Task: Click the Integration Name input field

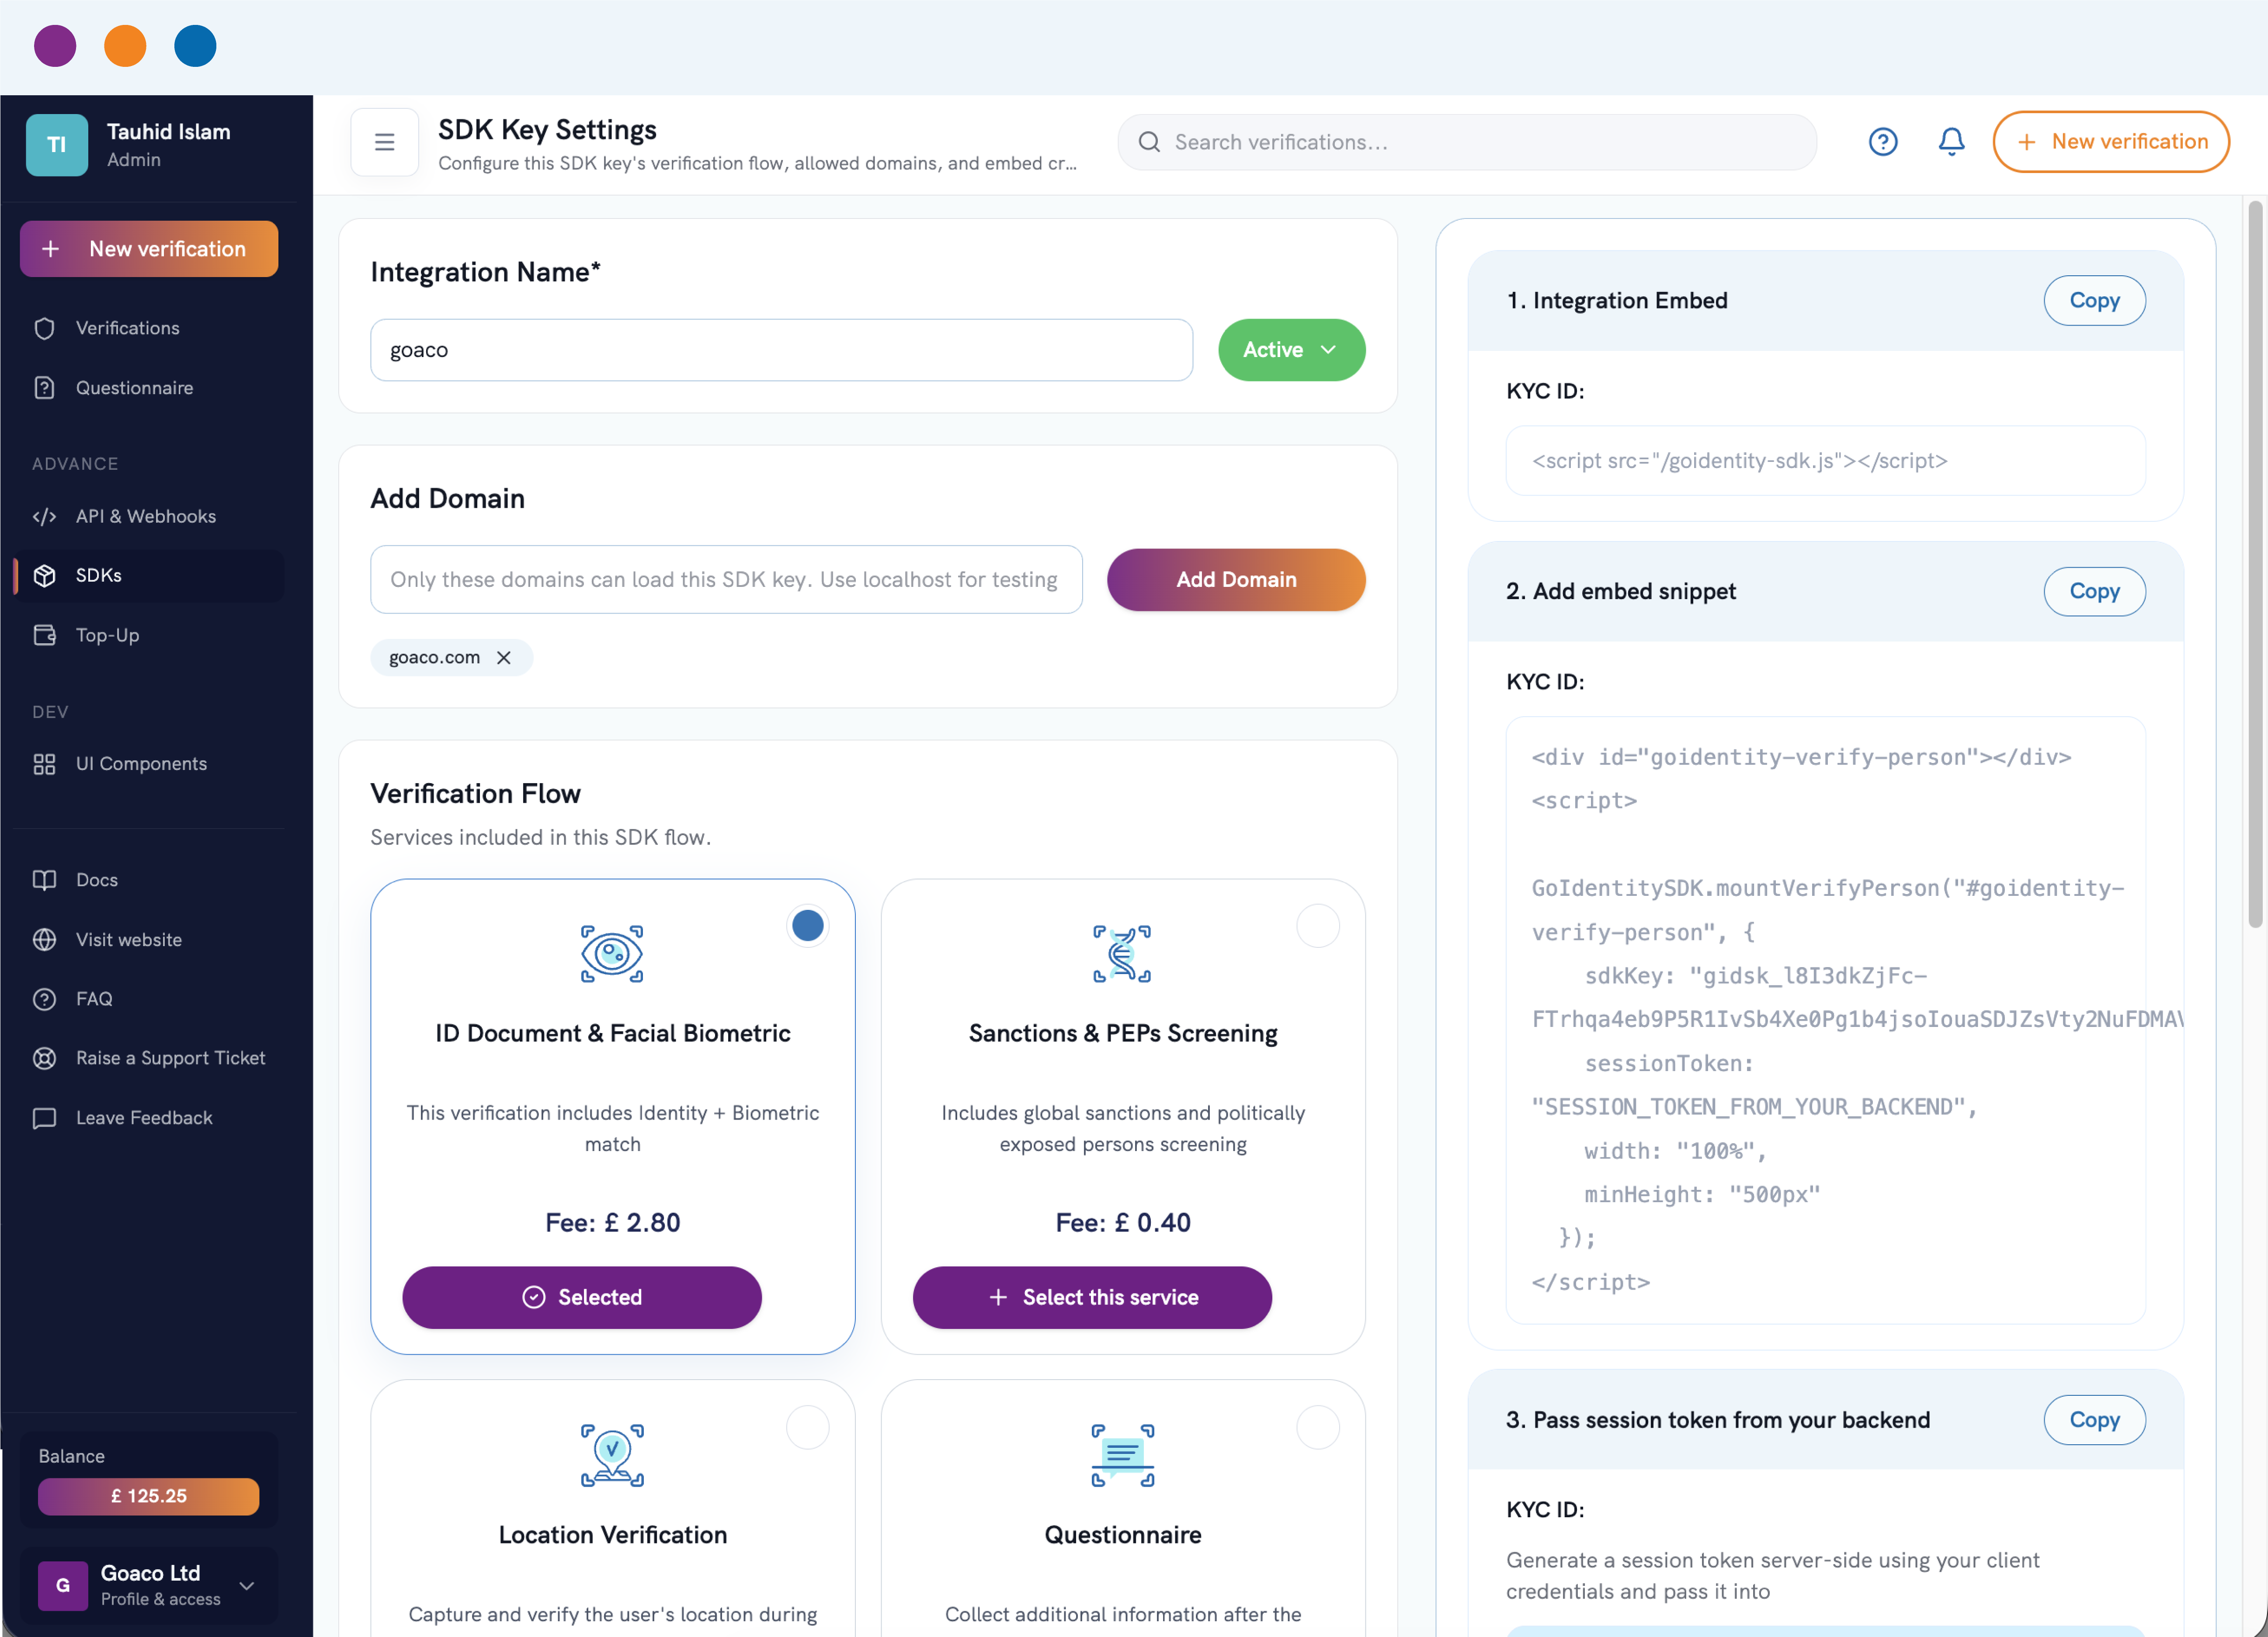Action: pos(781,350)
